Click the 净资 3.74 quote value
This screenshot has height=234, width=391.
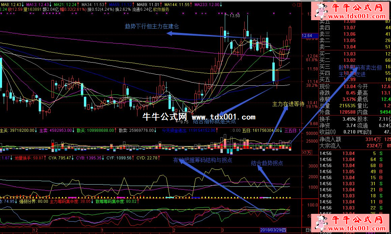(x=351, y=126)
